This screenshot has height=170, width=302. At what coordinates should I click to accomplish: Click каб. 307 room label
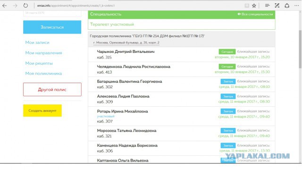[105, 121]
